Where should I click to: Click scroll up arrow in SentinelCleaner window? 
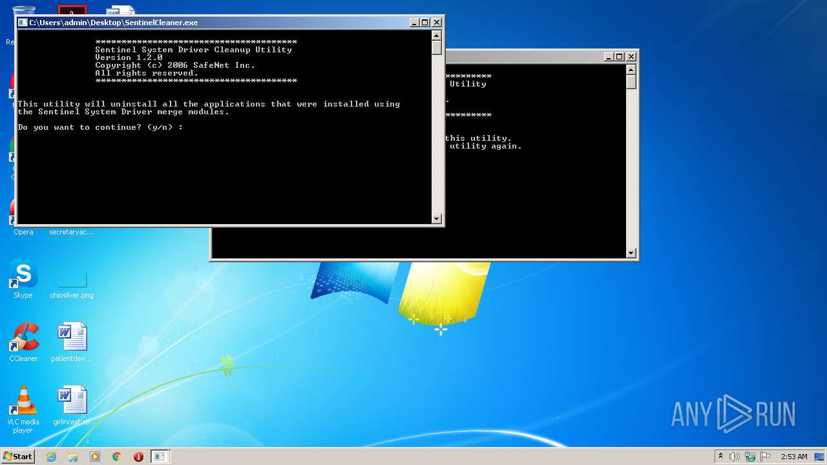pyautogui.click(x=437, y=36)
